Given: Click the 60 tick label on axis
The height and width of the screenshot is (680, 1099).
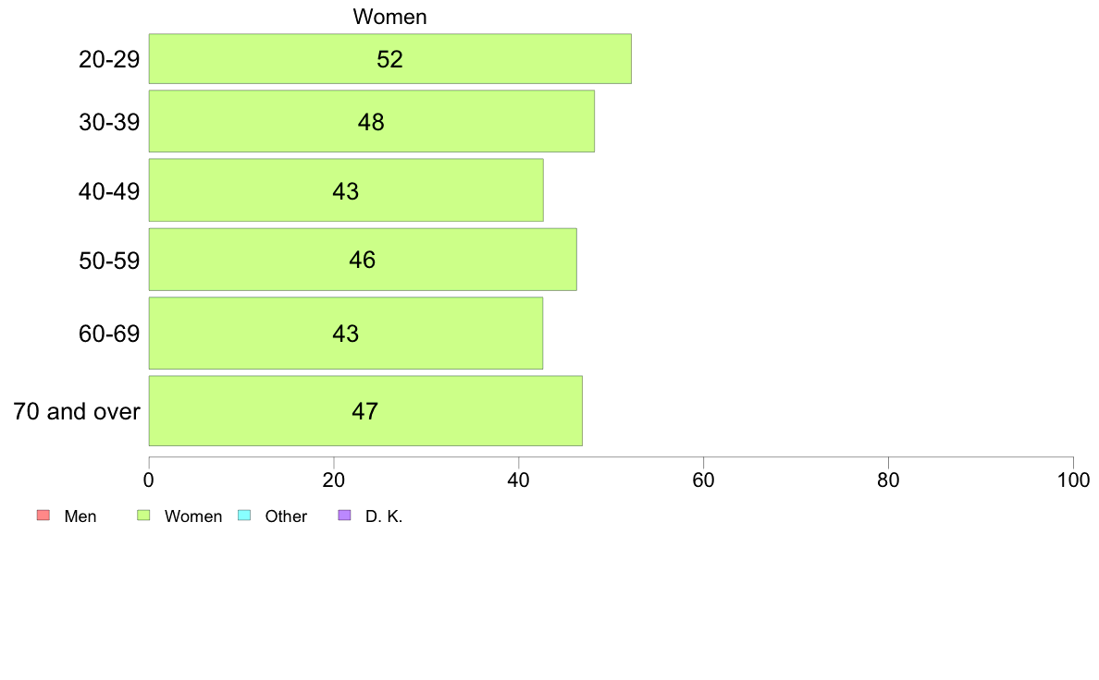Looking at the screenshot, I should (703, 480).
